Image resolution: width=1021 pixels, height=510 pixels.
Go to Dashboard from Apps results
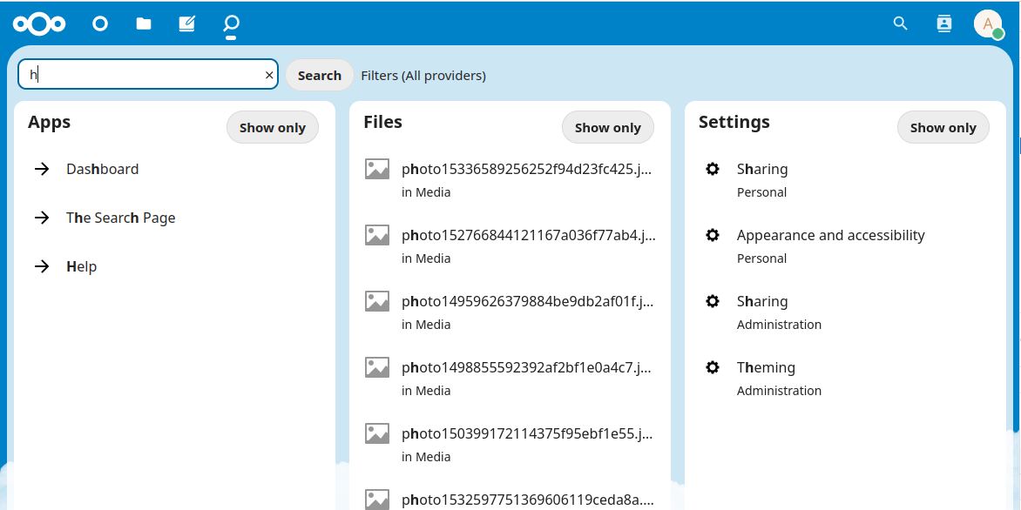(102, 170)
